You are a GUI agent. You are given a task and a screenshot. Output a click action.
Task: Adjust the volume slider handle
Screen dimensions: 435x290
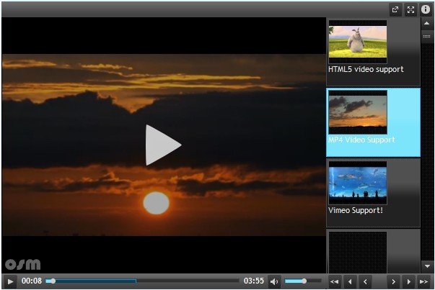pos(304,281)
